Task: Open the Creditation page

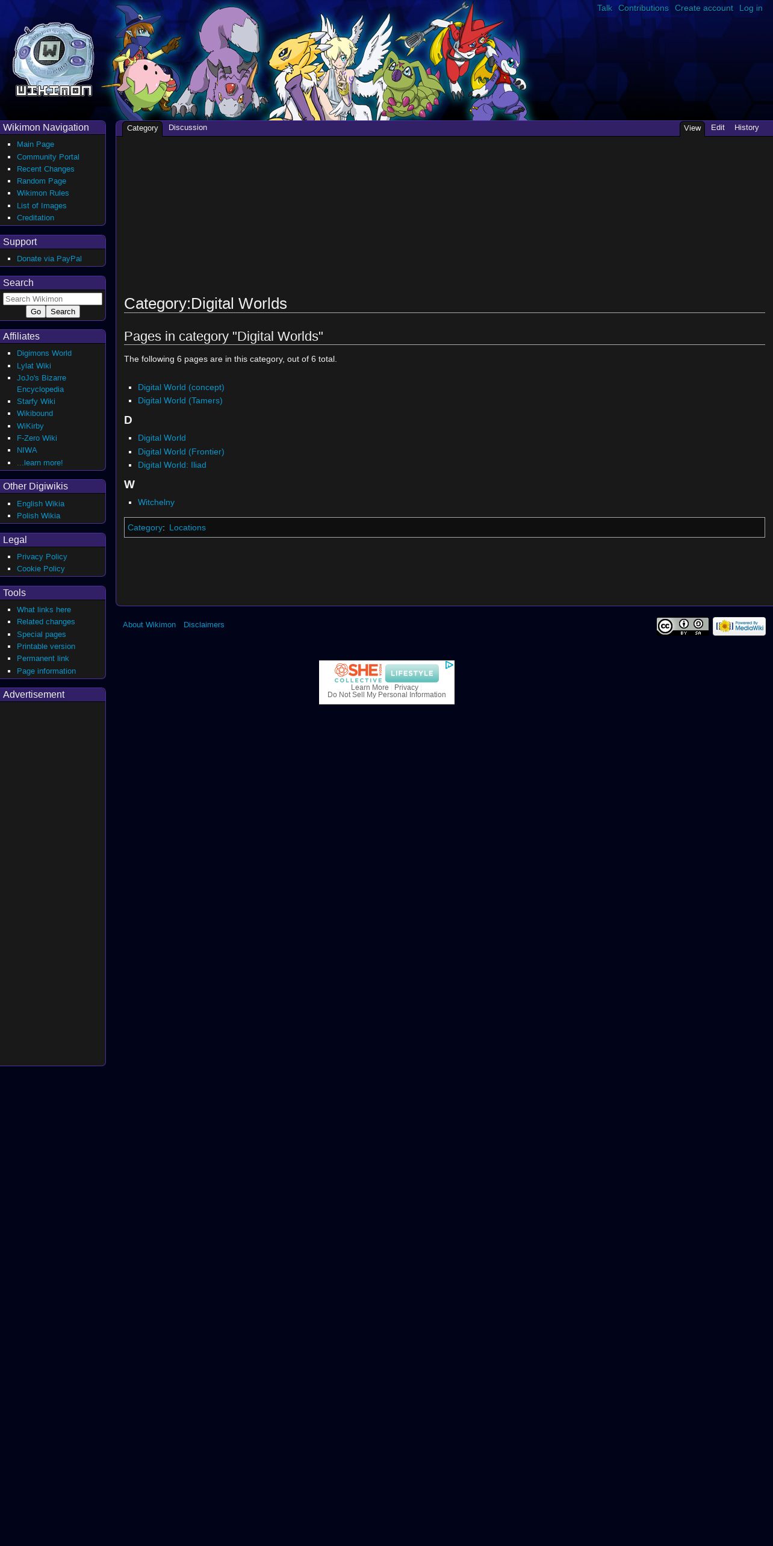Action: click(36, 218)
